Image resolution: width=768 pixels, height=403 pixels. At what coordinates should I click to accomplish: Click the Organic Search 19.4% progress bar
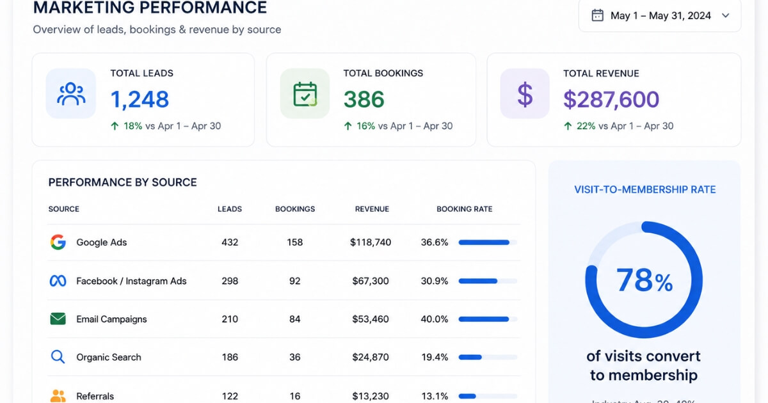point(488,357)
